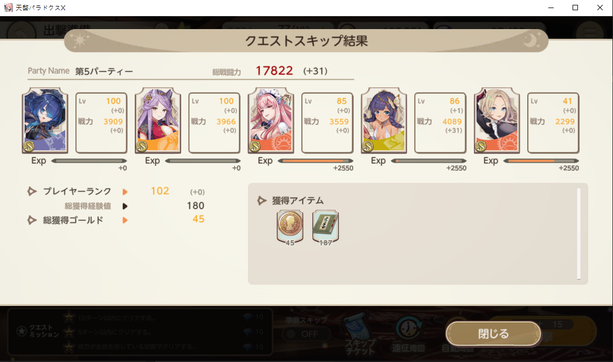Click the クエストミッション star icon
Image resolution: width=613 pixels, height=362 pixels.
[22, 331]
